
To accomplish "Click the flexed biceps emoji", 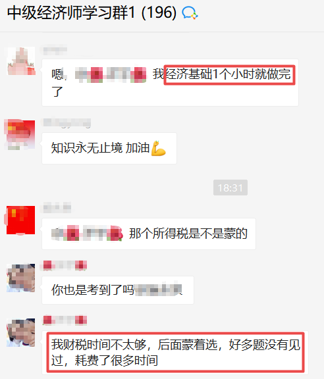I will 159,148.
